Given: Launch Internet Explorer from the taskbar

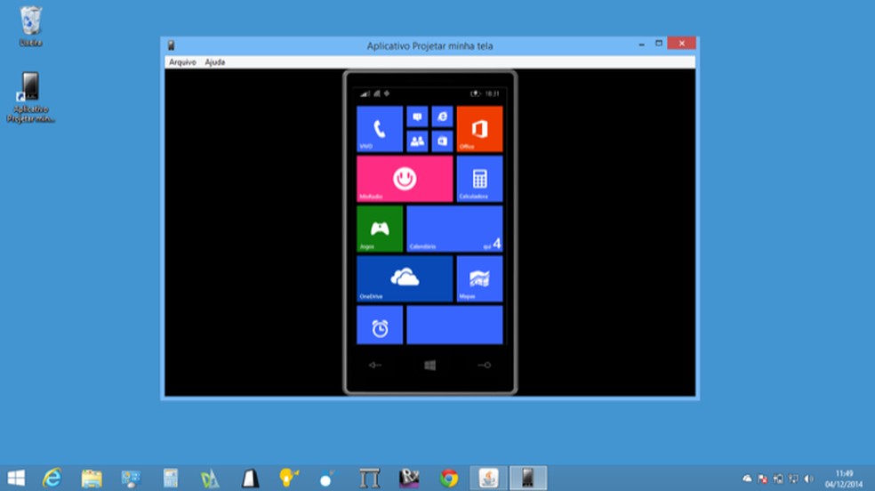Looking at the screenshot, I should [x=52, y=479].
